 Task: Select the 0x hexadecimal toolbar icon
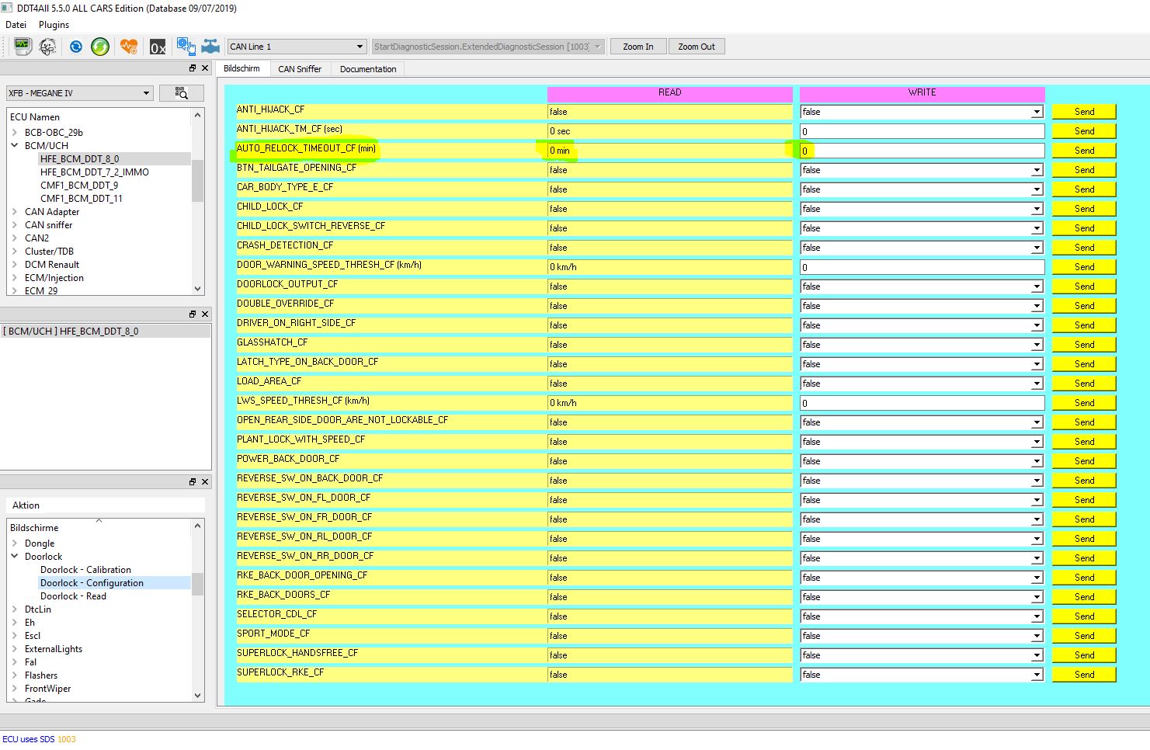pos(158,47)
